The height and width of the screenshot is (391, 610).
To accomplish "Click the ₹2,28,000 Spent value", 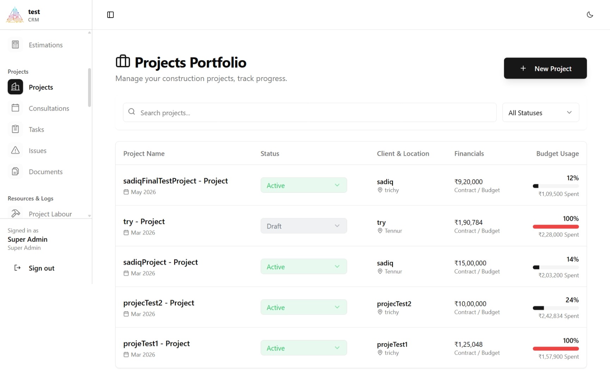I will click(559, 235).
